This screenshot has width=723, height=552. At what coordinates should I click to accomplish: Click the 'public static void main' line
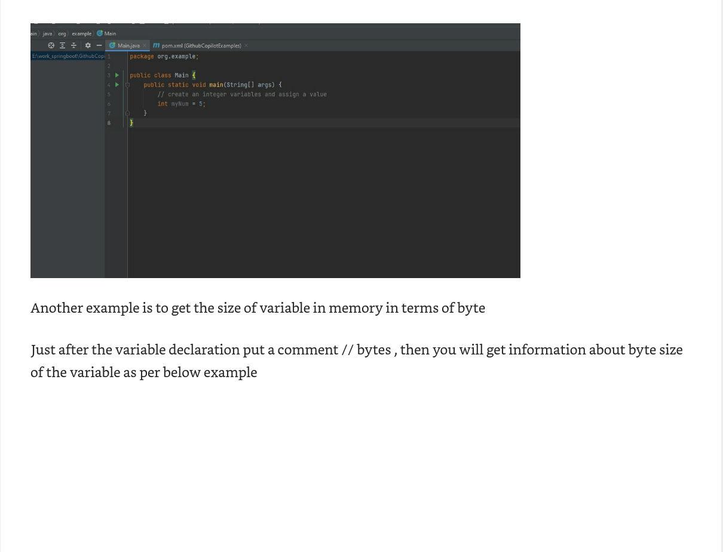tap(213, 85)
